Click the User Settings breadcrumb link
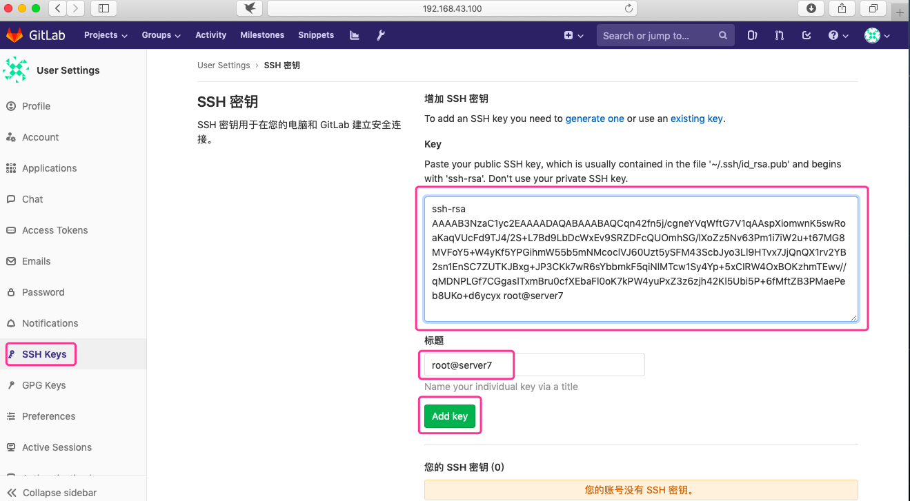Screen dimensions: 910x501 224,65
